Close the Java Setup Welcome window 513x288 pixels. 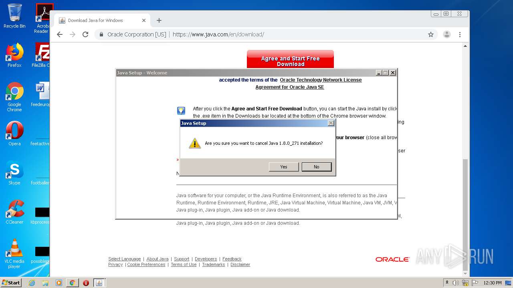click(x=393, y=73)
